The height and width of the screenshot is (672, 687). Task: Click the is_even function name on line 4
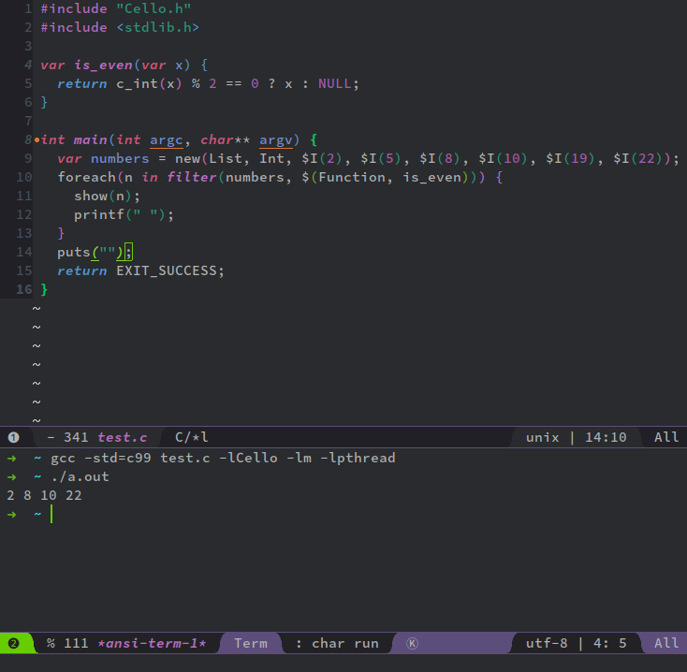click(x=103, y=66)
